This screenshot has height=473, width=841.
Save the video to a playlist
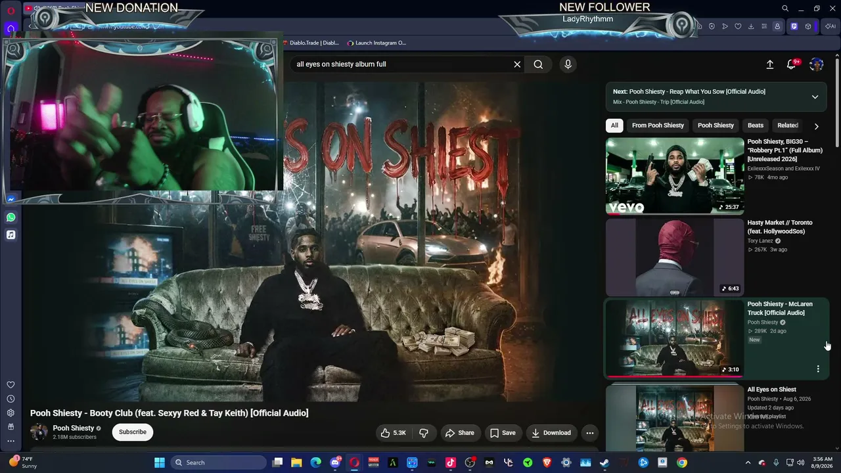pos(503,433)
